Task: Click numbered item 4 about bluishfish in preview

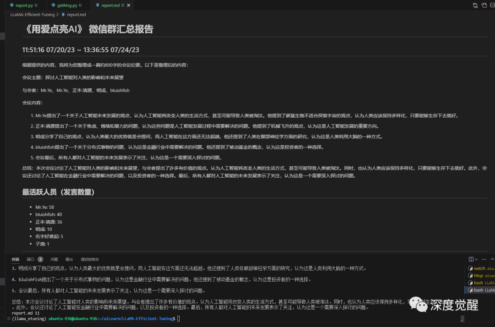Action: point(177,147)
